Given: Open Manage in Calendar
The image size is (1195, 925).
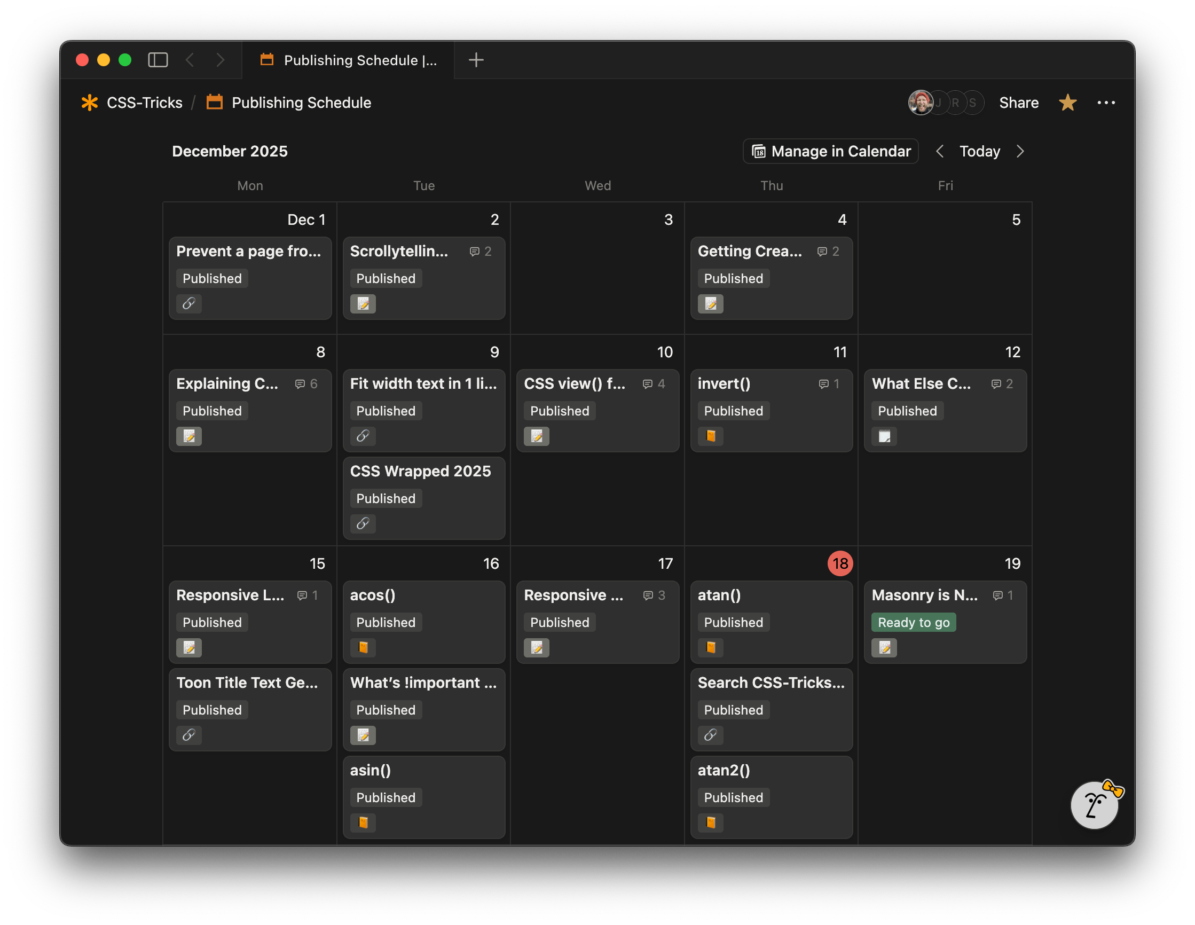Looking at the screenshot, I should coord(830,151).
